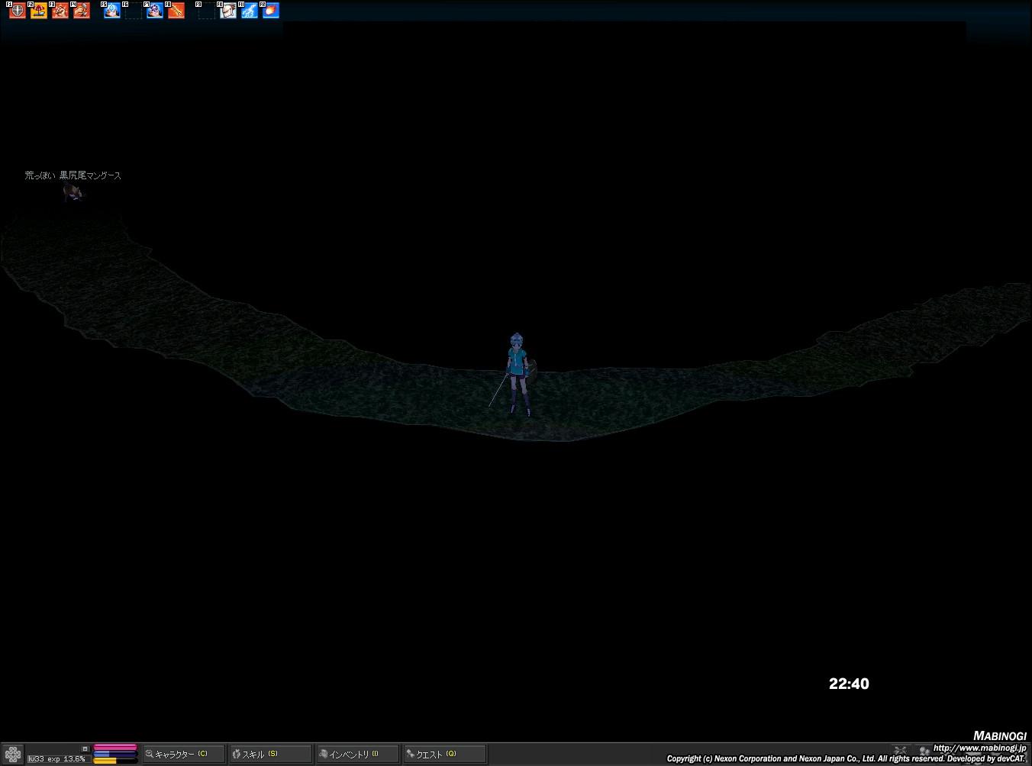Image resolution: width=1032 pixels, height=766 pixels.
Task: Click the empty F6 hotkey slot
Action: 134,11
